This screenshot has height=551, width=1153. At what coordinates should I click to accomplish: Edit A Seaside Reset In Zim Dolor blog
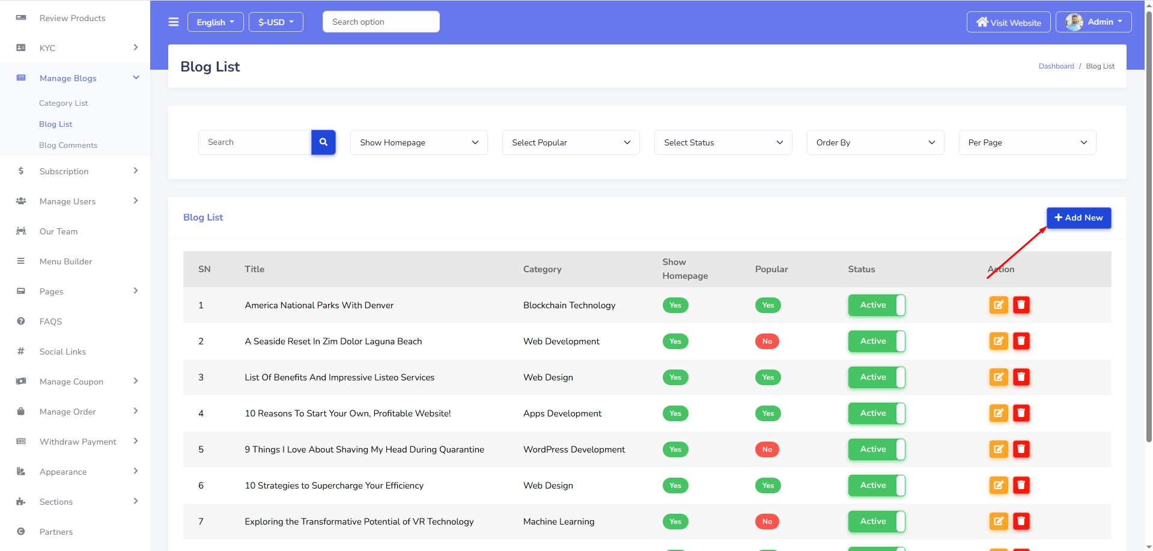999,341
